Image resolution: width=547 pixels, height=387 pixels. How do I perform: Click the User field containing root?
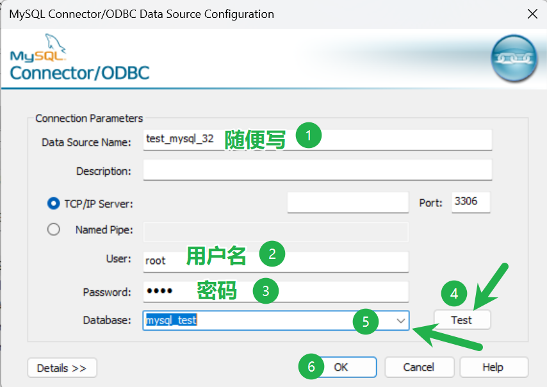click(x=275, y=261)
